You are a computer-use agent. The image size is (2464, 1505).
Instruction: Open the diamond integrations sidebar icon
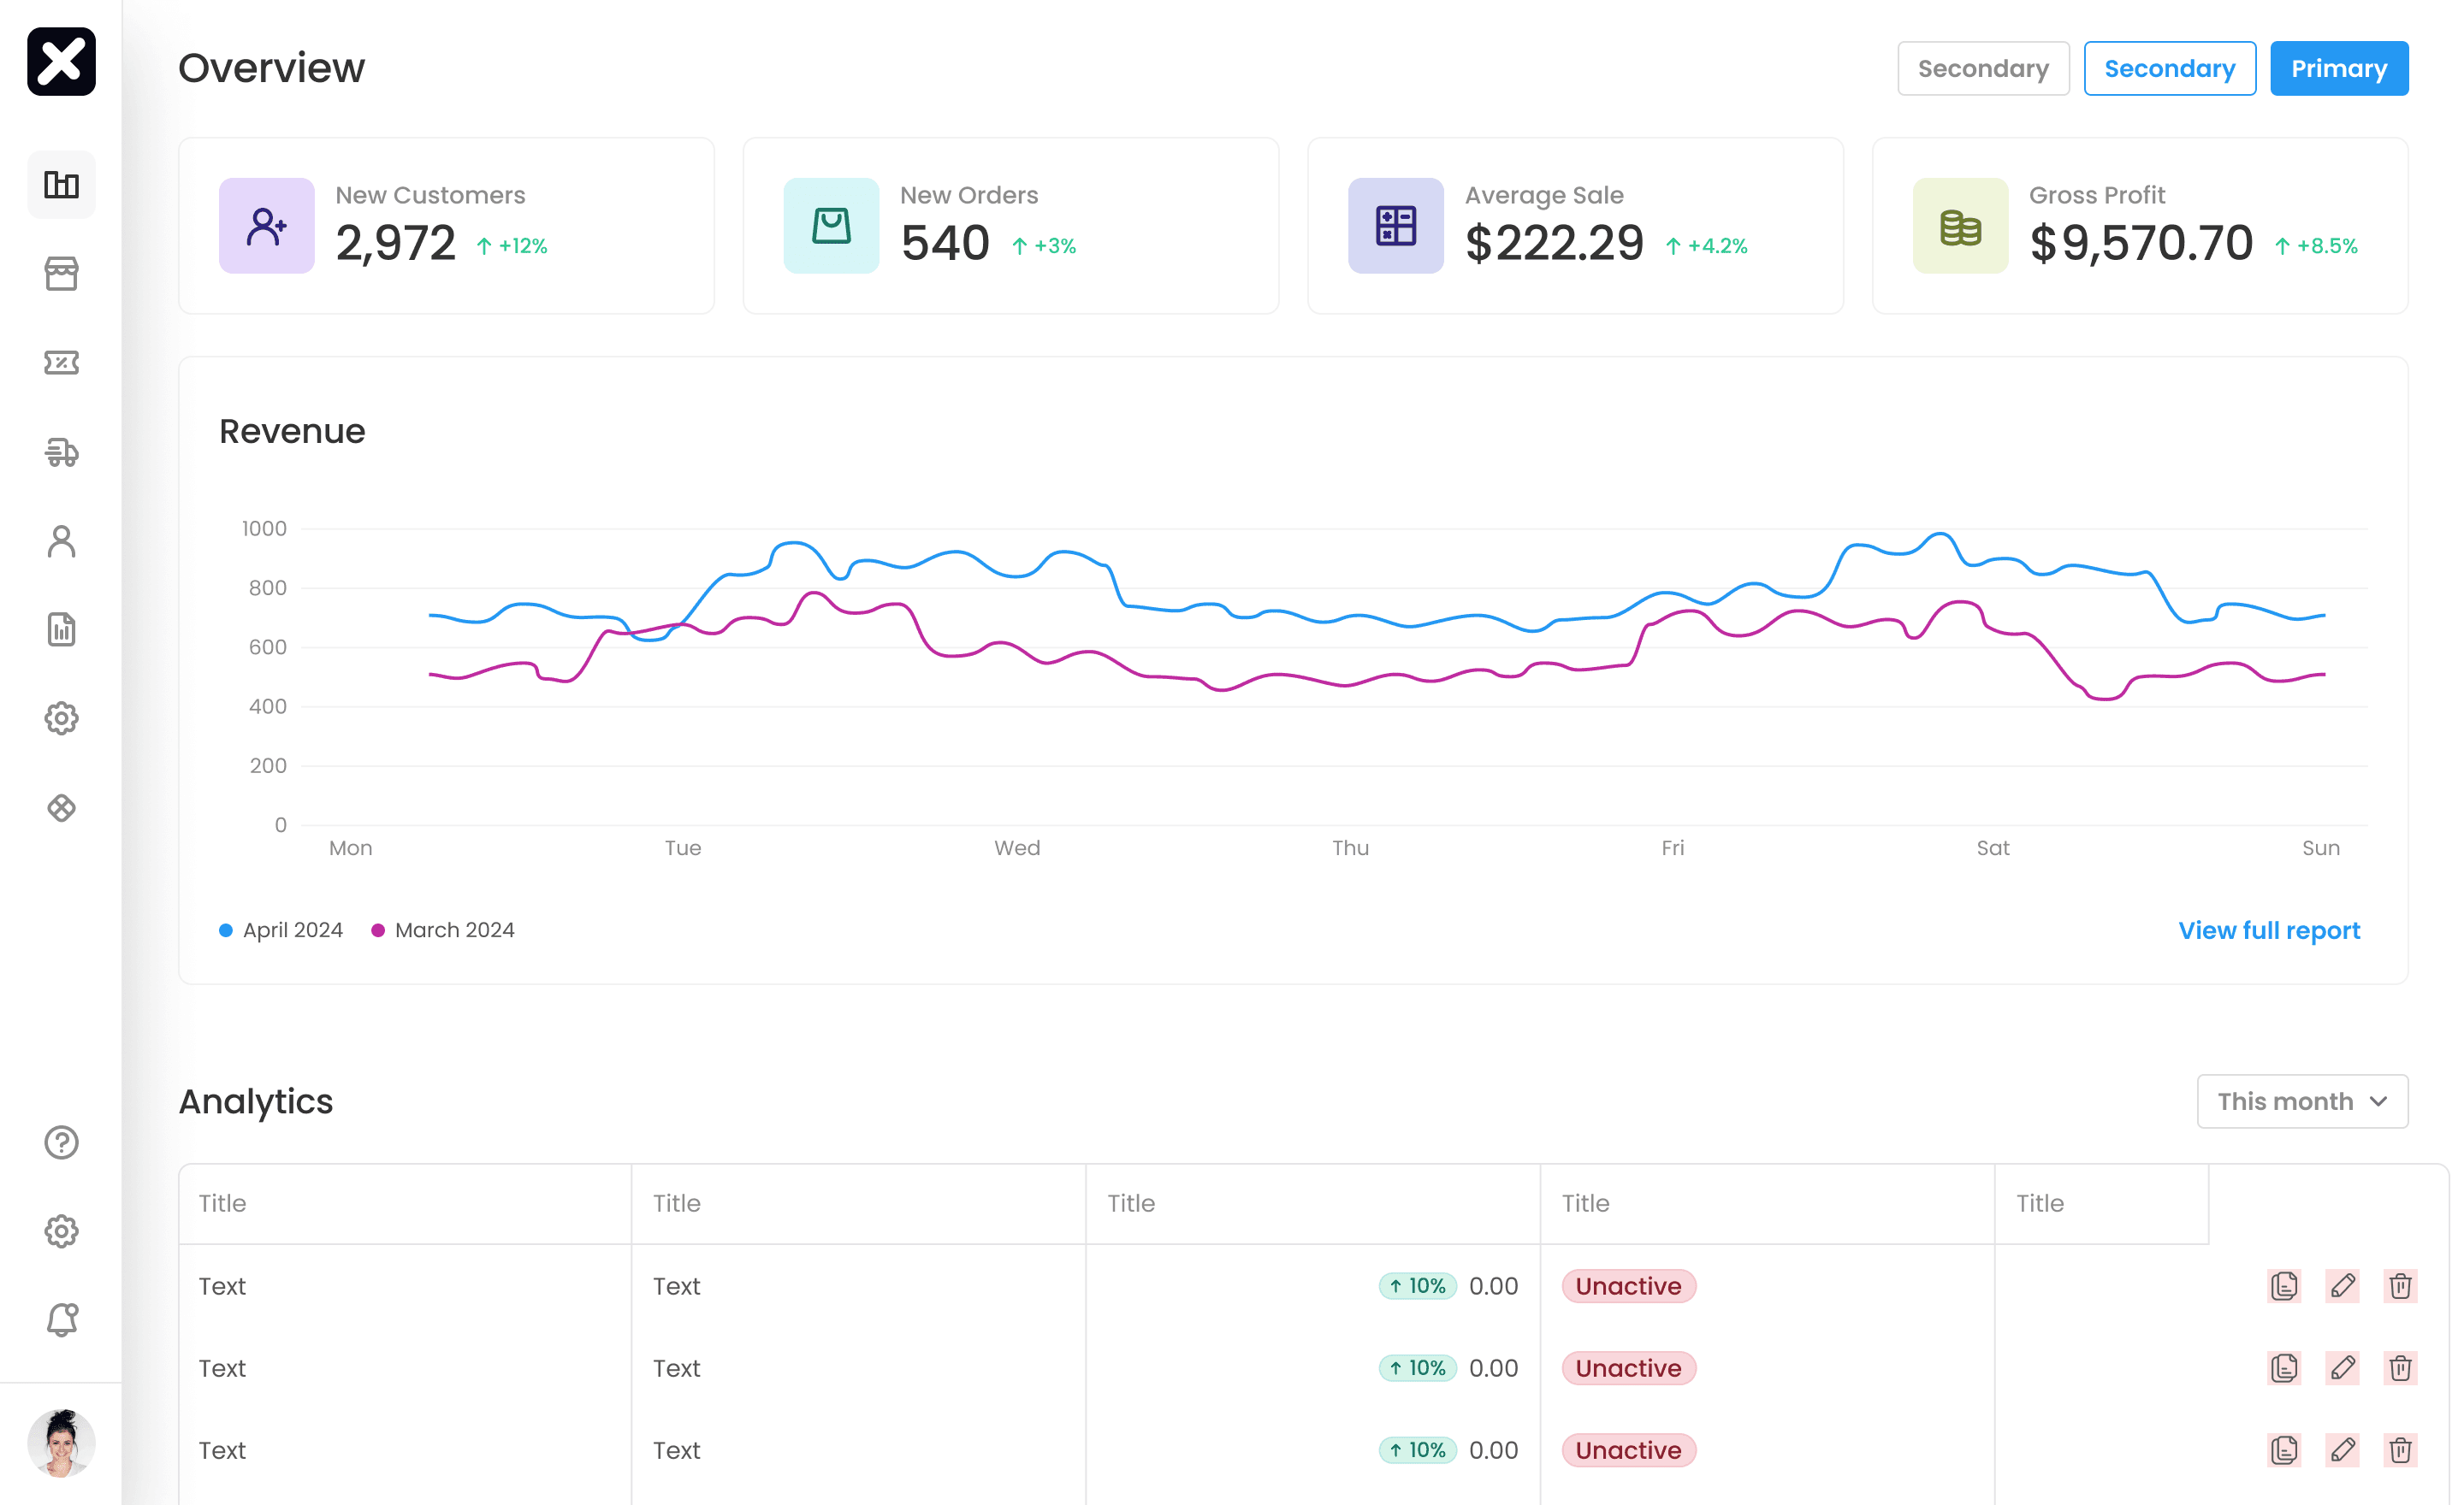coord(61,807)
